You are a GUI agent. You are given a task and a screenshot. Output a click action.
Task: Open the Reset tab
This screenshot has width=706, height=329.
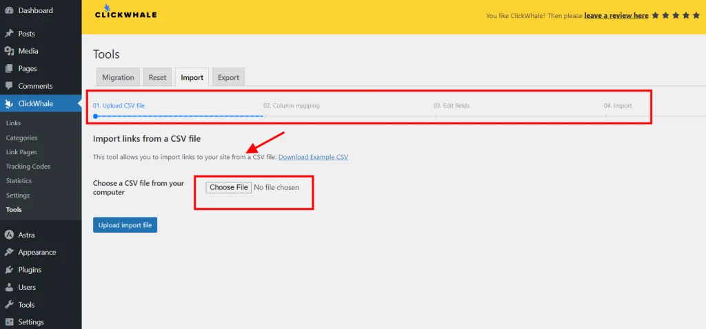(x=157, y=78)
